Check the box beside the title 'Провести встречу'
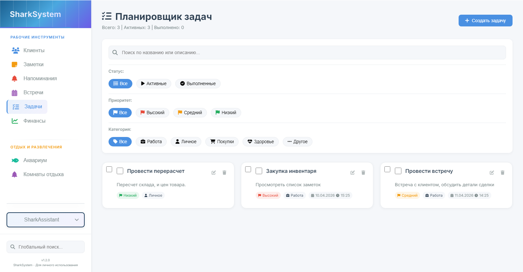This screenshot has height=272, width=523. (x=398, y=171)
